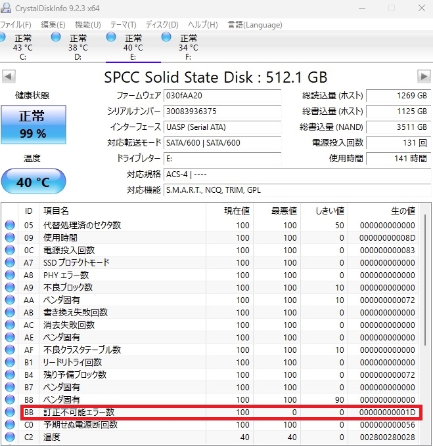Click the status icon of row 0C
433x446 pixels.
tap(10, 250)
